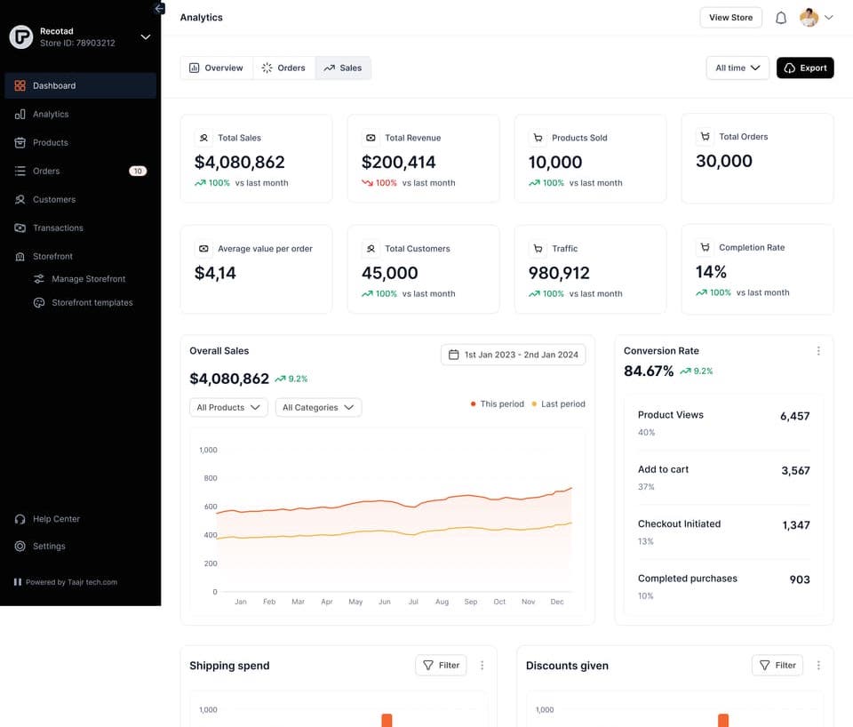Viewport: 853px width, 727px height.
Task: Open Analytics in sidebar
Action: pos(81,115)
